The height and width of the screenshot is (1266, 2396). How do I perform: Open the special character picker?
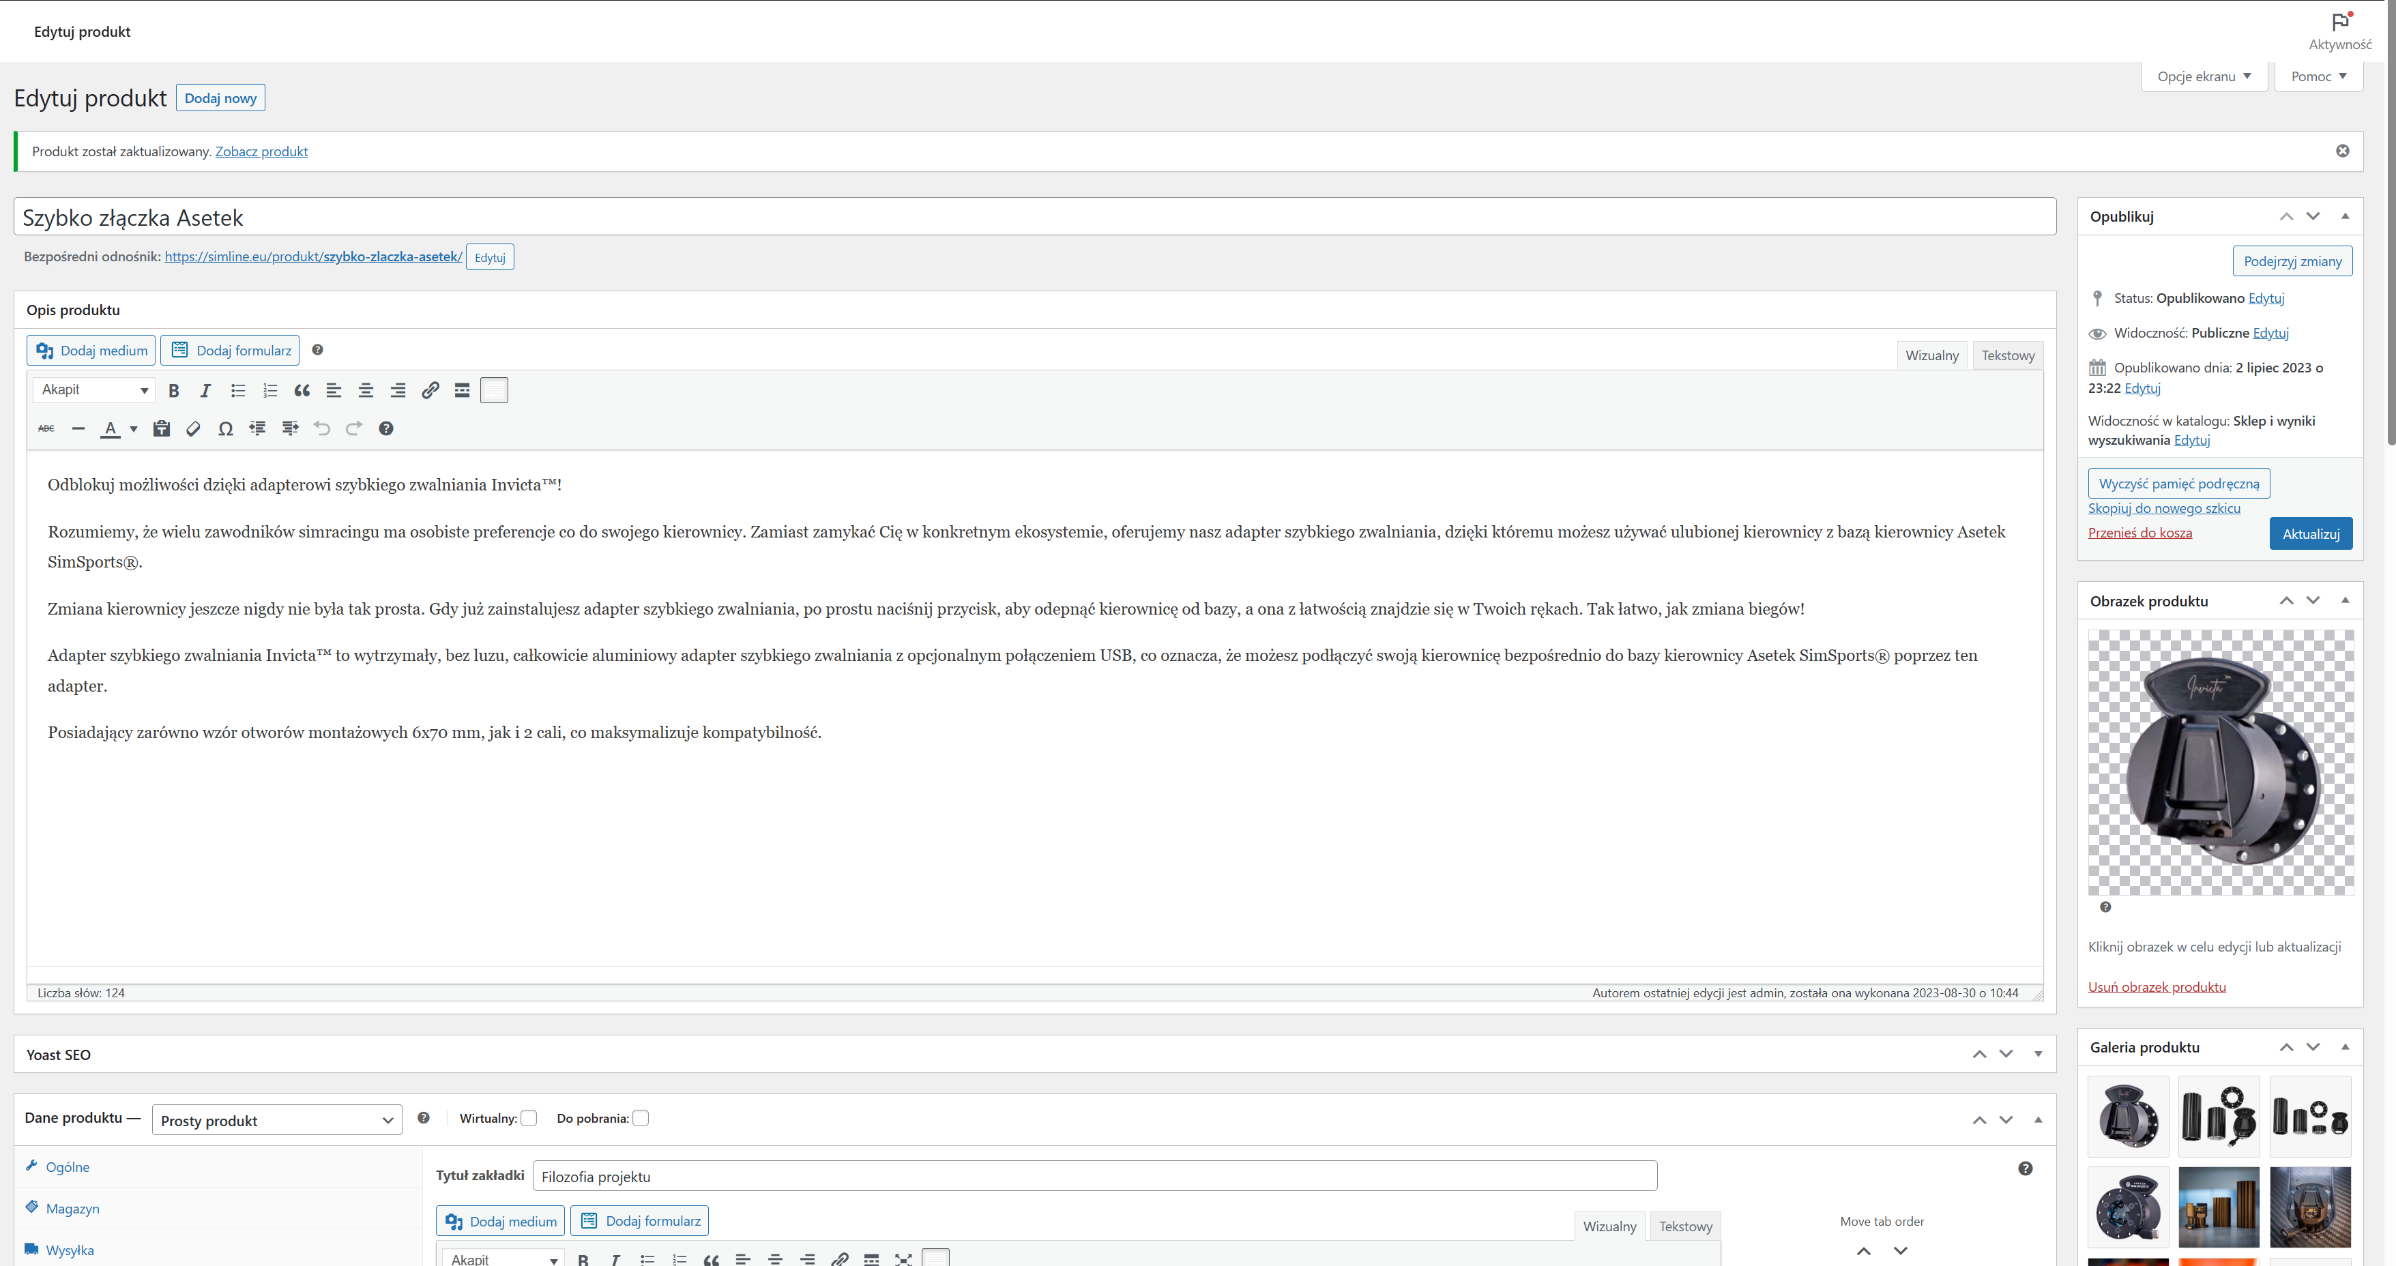click(225, 429)
